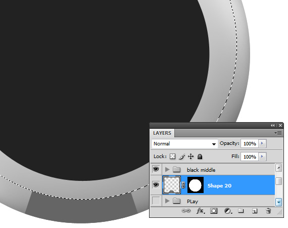Click the link layers icon
The width and height of the screenshot is (288, 228).
click(x=186, y=211)
